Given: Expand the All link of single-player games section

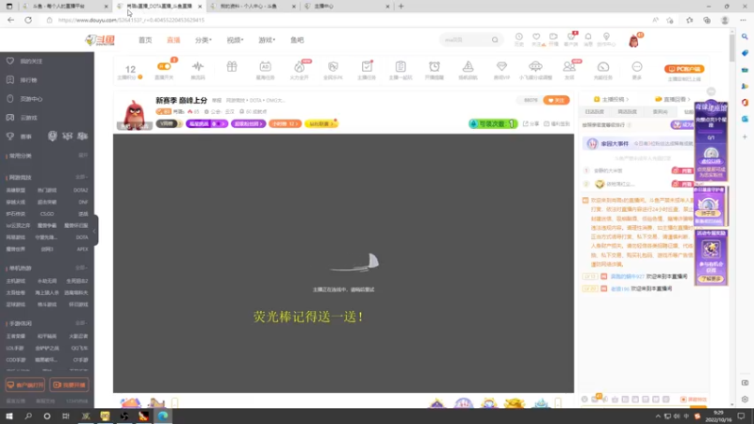Looking at the screenshot, I should 81,268.
